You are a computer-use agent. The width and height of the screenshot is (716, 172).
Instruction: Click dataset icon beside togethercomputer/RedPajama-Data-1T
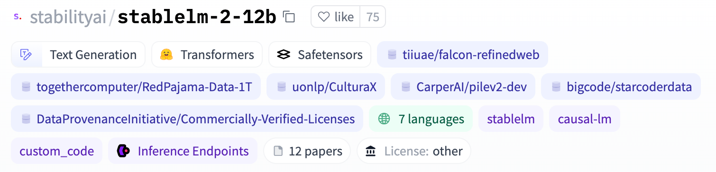point(26,87)
